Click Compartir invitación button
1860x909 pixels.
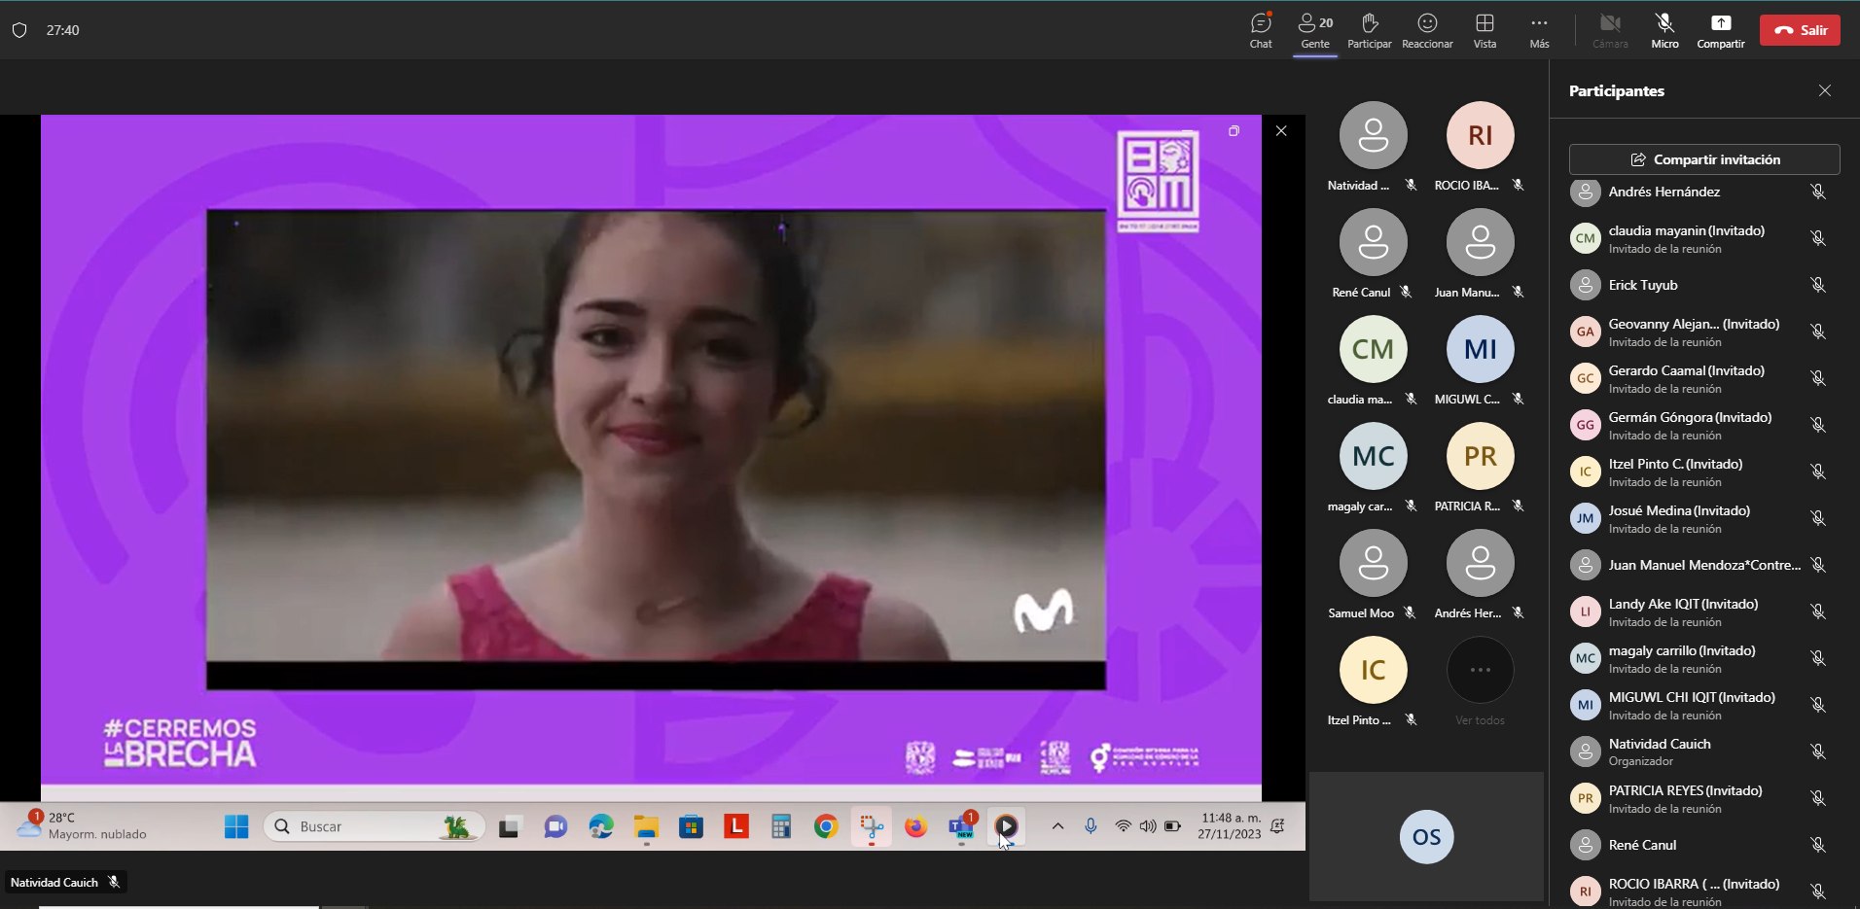[1704, 159]
